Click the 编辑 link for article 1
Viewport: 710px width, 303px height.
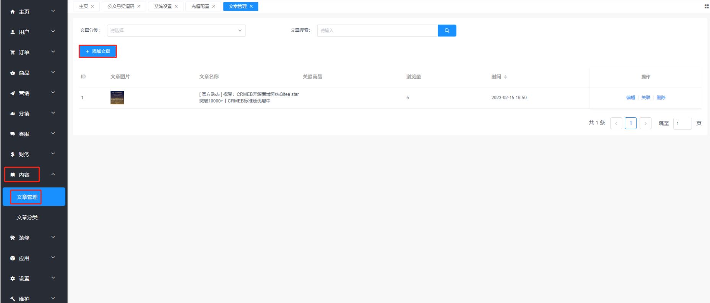tap(630, 98)
